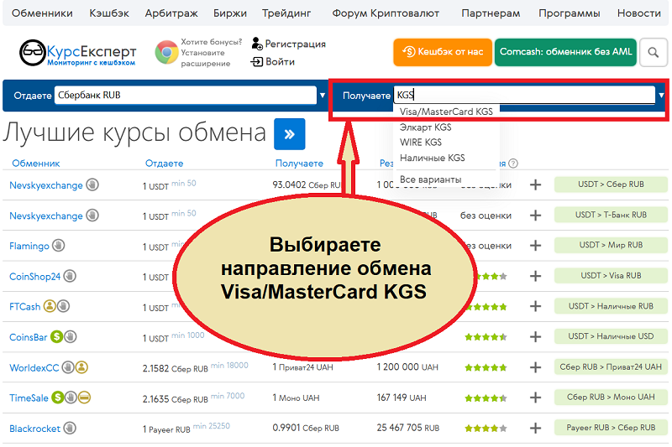Image resolution: width=672 pixels, height=447 pixels.
Task: Open the TimeSale exchanger link
Action: 29,398
